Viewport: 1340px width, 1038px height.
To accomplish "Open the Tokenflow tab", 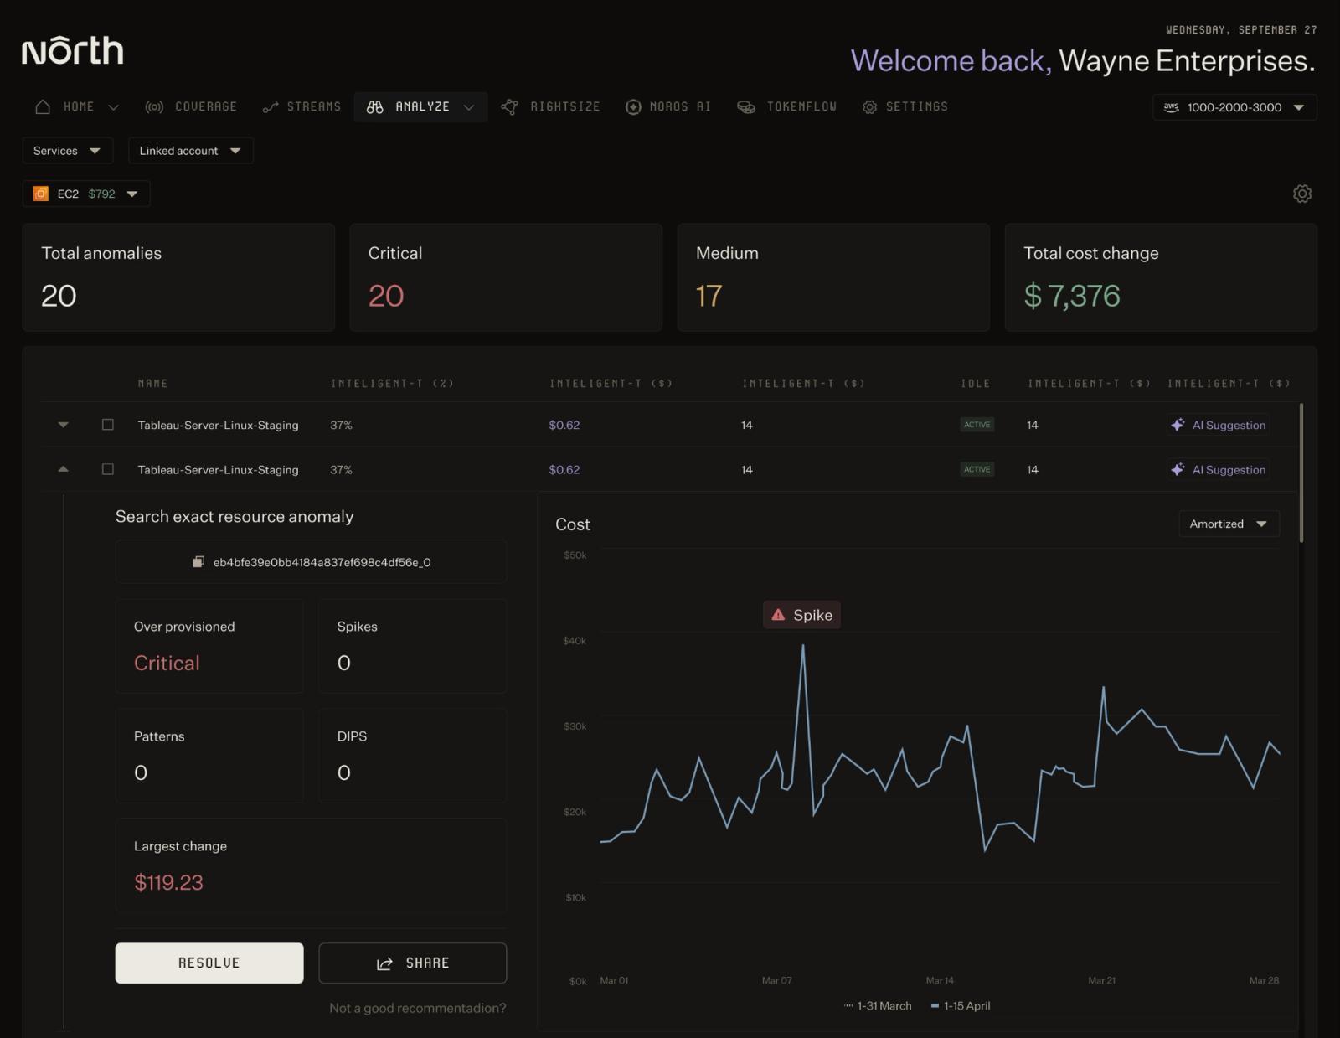I will (787, 106).
